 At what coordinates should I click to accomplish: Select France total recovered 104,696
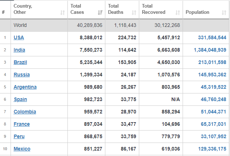coord(171,124)
